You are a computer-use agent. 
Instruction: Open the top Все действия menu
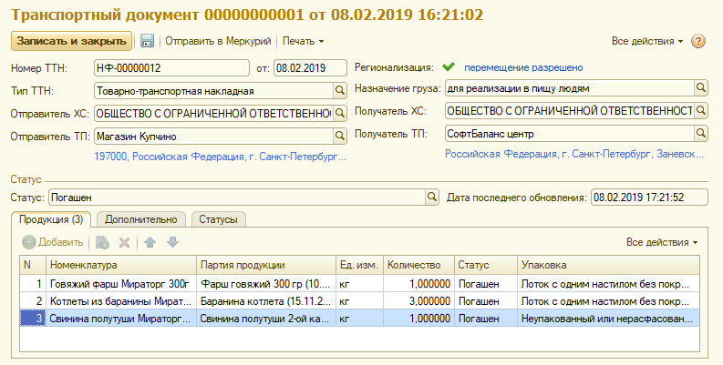point(646,42)
